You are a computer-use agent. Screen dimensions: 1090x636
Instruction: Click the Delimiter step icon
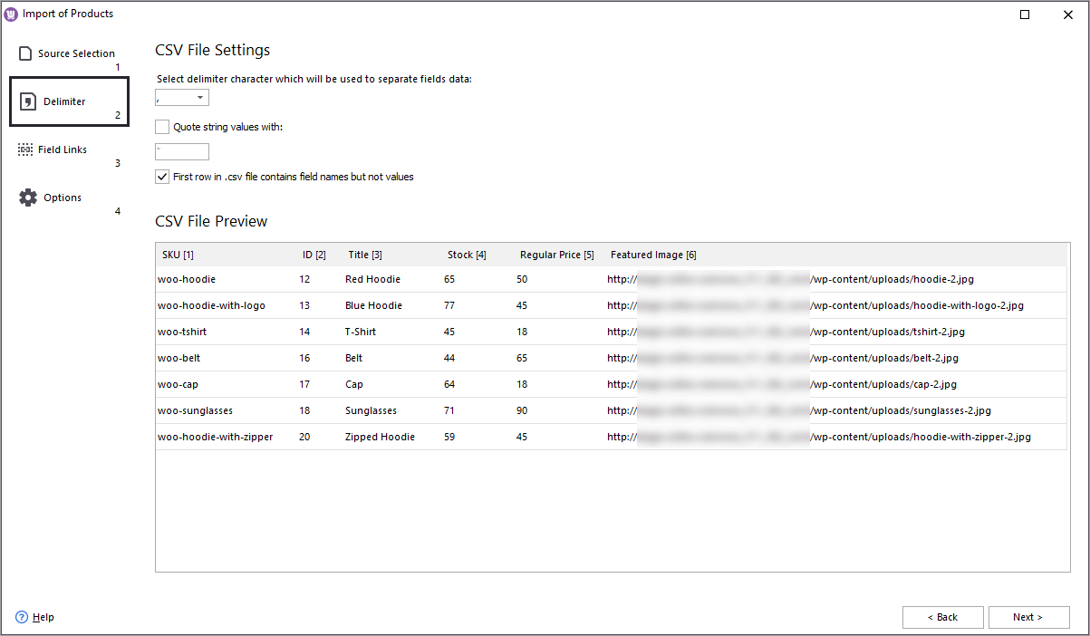(28, 101)
